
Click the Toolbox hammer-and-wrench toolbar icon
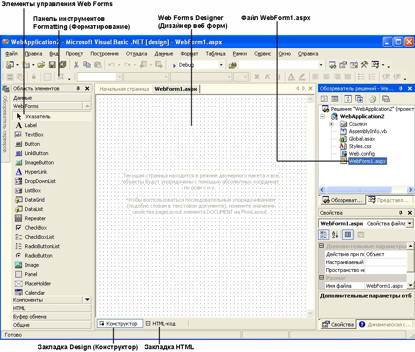[x=364, y=64]
